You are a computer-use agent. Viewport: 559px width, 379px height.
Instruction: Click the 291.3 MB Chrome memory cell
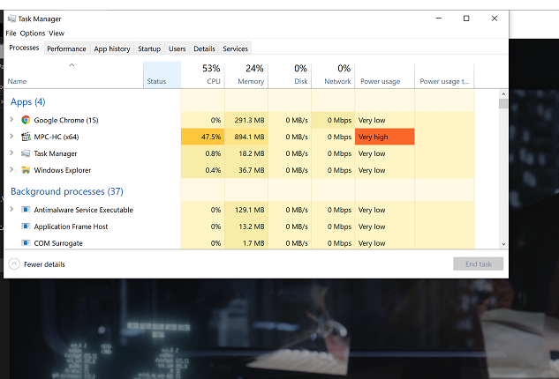pyautogui.click(x=246, y=120)
